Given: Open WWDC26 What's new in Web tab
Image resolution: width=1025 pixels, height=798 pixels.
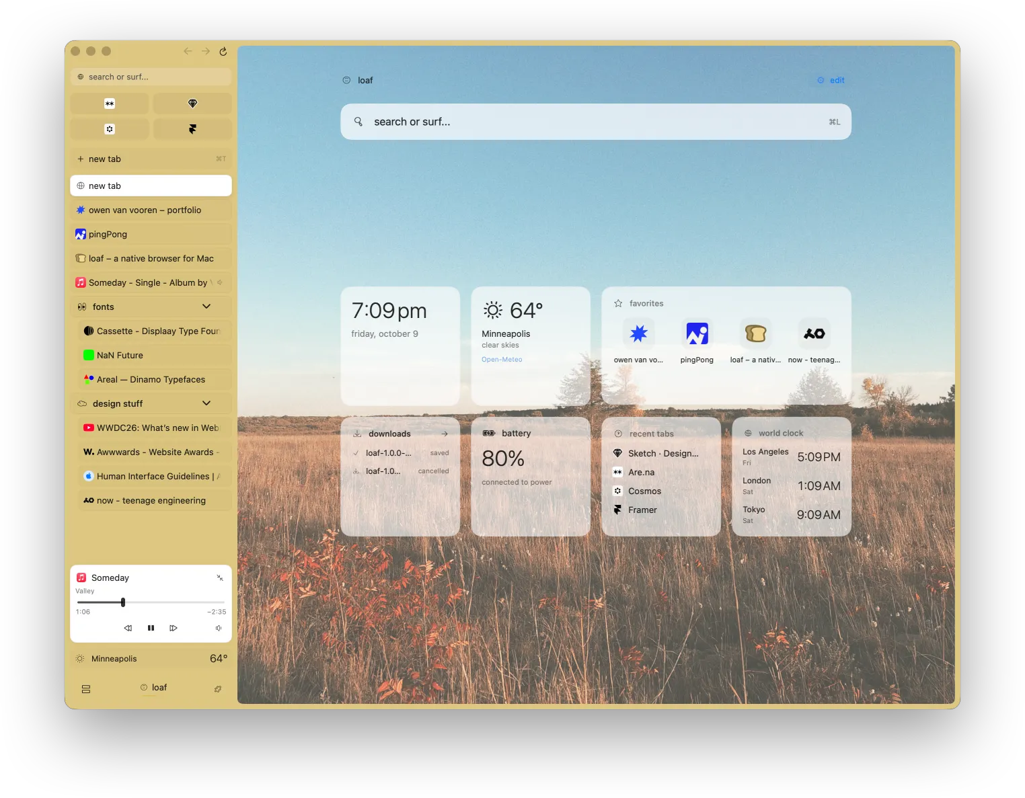Looking at the screenshot, I should (x=155, y=428).
